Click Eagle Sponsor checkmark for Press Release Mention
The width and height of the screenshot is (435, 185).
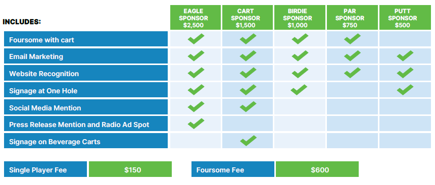[196, 124]
